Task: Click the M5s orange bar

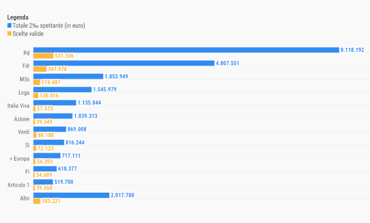Action: [36, 82]
